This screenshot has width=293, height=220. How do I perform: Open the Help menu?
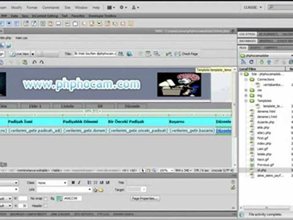click(96, 7)
